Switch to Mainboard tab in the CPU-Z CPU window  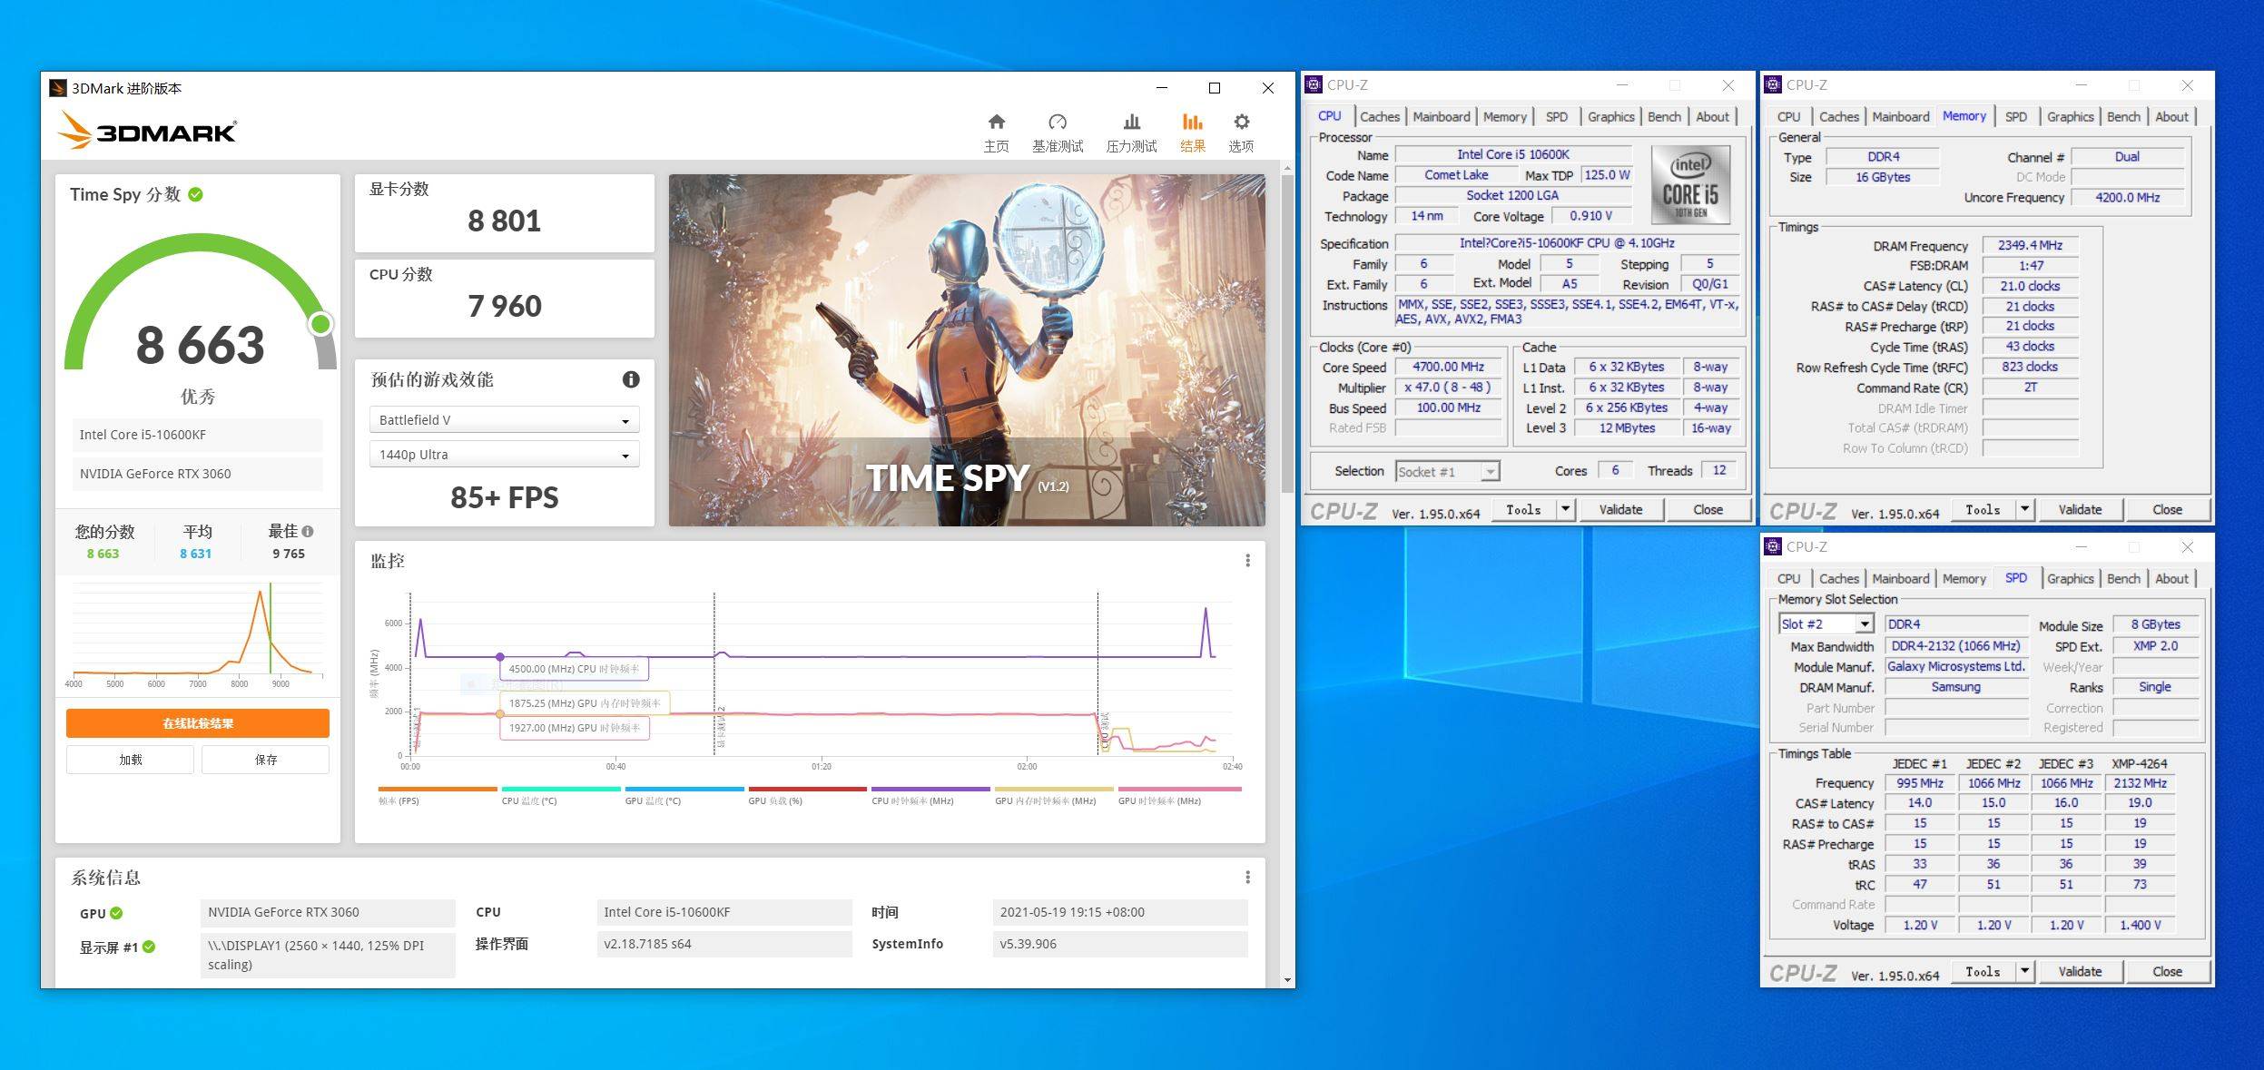tap(1441, 116)
